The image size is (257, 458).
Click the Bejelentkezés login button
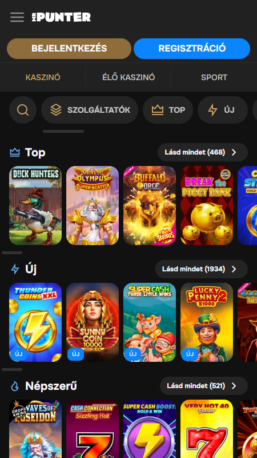click(x=69, y=49)
